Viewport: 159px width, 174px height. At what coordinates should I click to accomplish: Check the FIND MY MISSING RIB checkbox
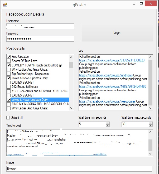pyautogui.click(x=9, y=104)
